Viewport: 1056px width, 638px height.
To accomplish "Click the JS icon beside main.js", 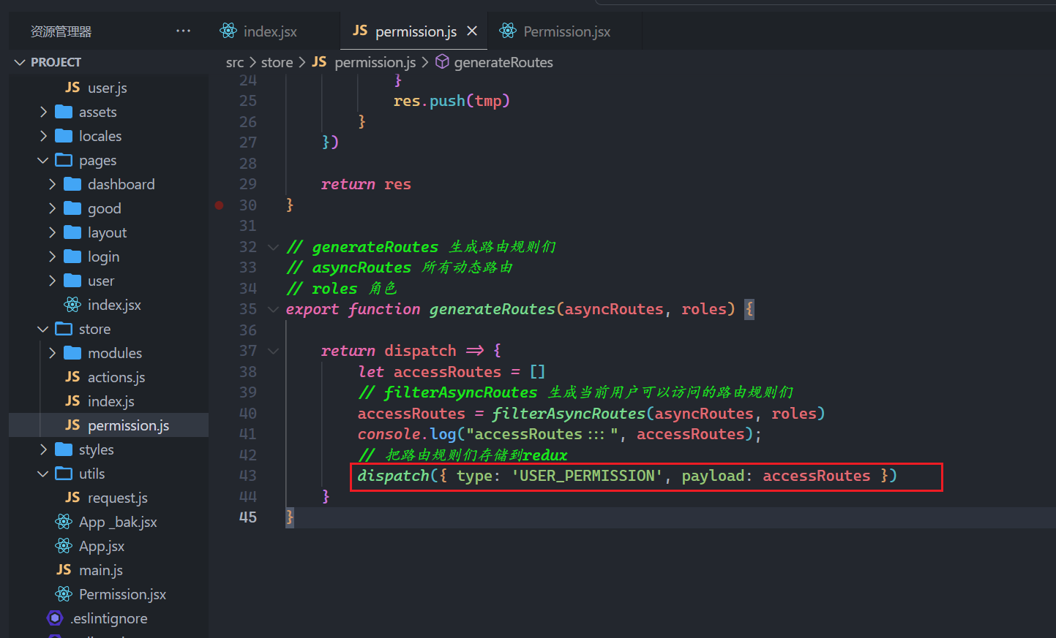I will pyautogui.click(x=64, y=569).
